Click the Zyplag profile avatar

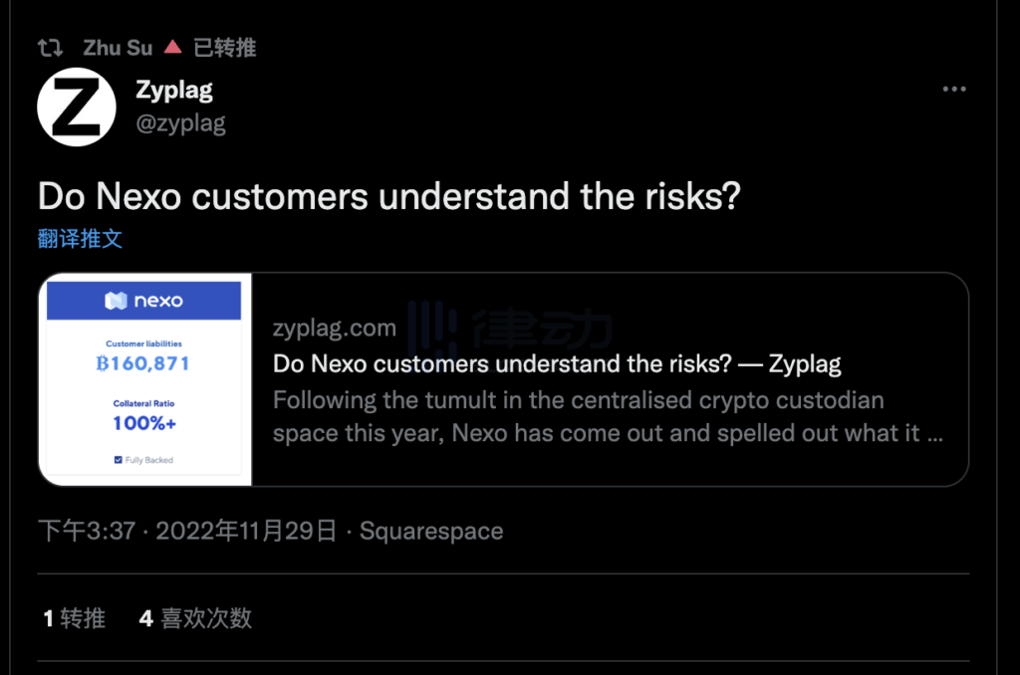(77, 107)
